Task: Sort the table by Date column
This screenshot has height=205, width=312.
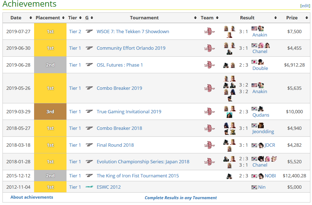Action: [30, 18]
